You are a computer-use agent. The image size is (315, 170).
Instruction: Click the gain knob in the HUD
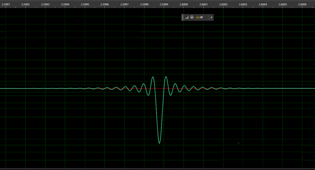tap(192, 17)
